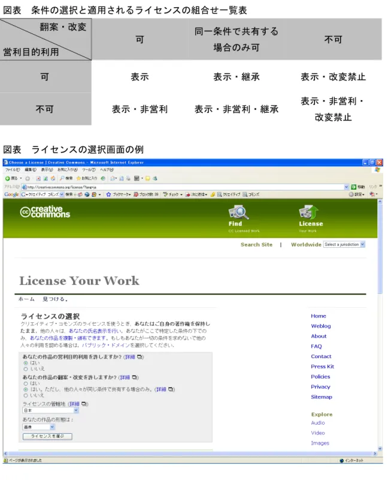Click the Privacy sidebar link
Viewport: 388px width, 480px height.
coord(320,386)
